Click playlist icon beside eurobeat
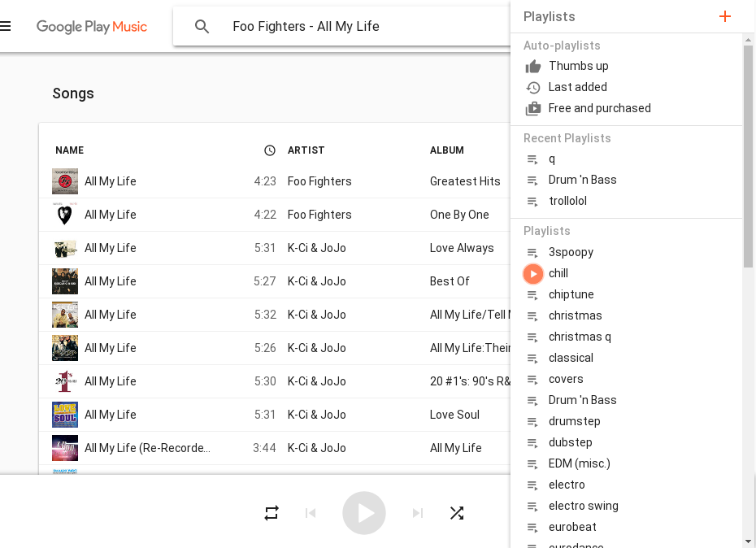756x548 pixels. [x=532, y=527]
